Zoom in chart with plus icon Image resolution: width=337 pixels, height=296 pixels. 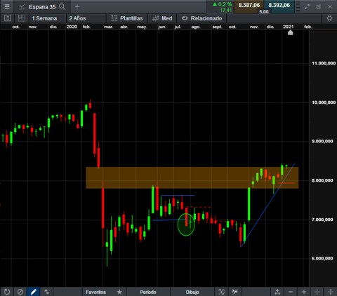point(304,292)
